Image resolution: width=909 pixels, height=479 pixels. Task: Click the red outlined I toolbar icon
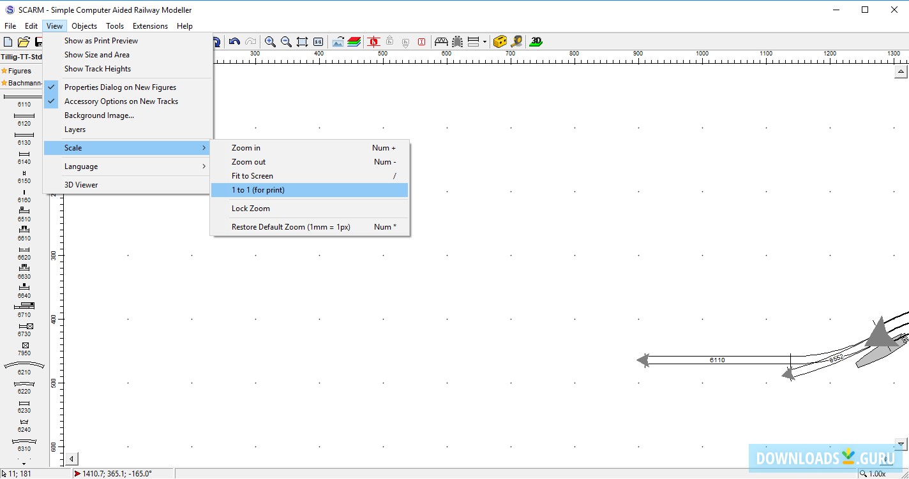point(421,42)
